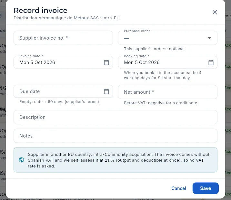Open the Invoice date calendar picker
Screen dimensions: 231x200
pyautogui.click(x=106, y=62)
